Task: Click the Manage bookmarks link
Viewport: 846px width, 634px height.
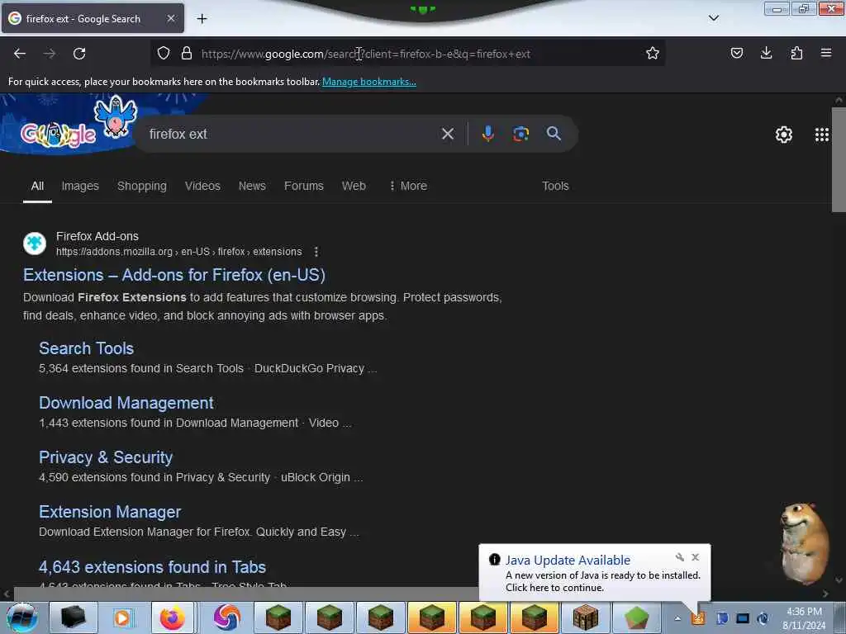Action: [x=369, y=82]
